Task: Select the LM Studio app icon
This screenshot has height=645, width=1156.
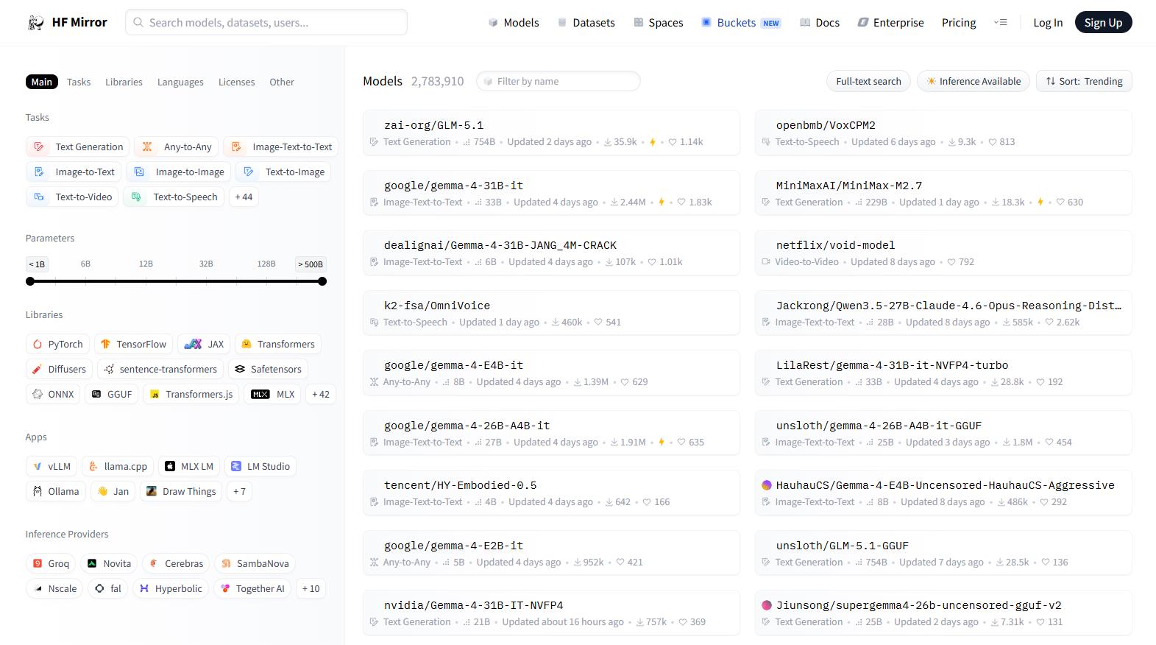Action: click(x=236, y=466)
